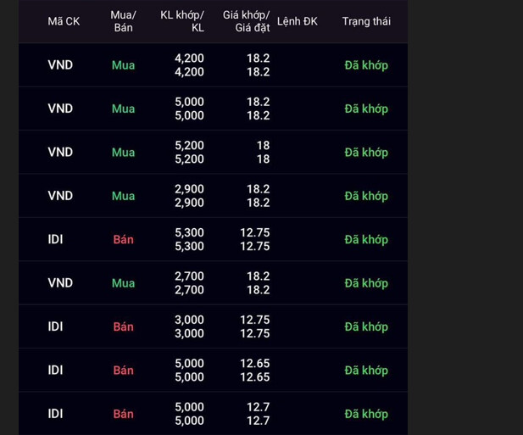Click the Trạng thái column header

(x=366, y=21)
